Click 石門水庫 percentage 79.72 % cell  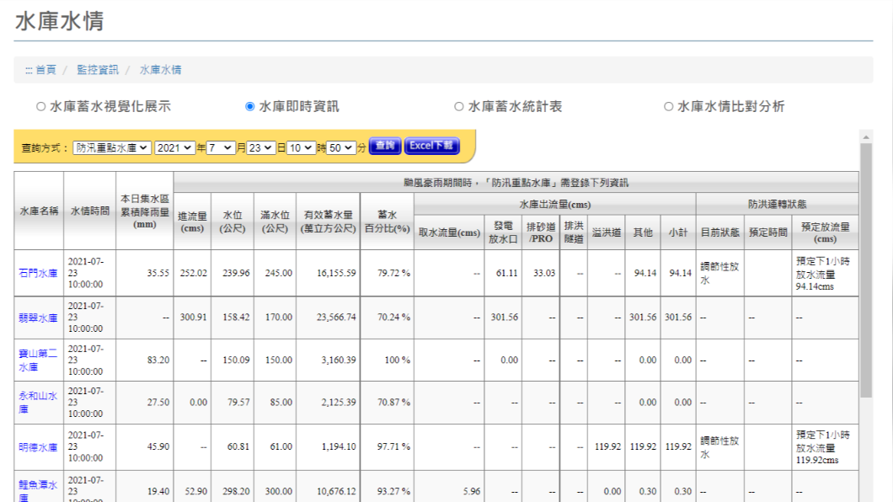[x=388, y=273]
